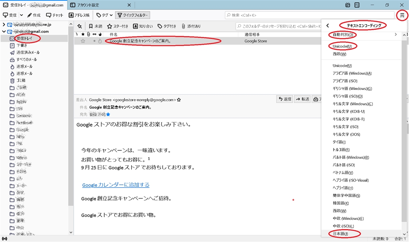
Task: Choose top Unicode(U) encoding entry
Action: click(x=342, y=46)
